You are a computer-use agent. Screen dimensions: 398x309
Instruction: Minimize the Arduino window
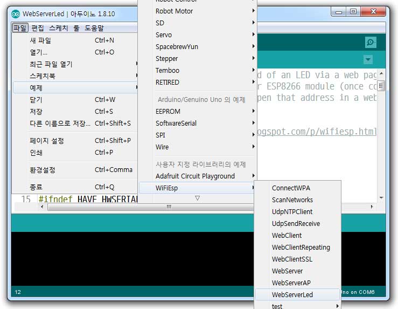tap(339, 12)
